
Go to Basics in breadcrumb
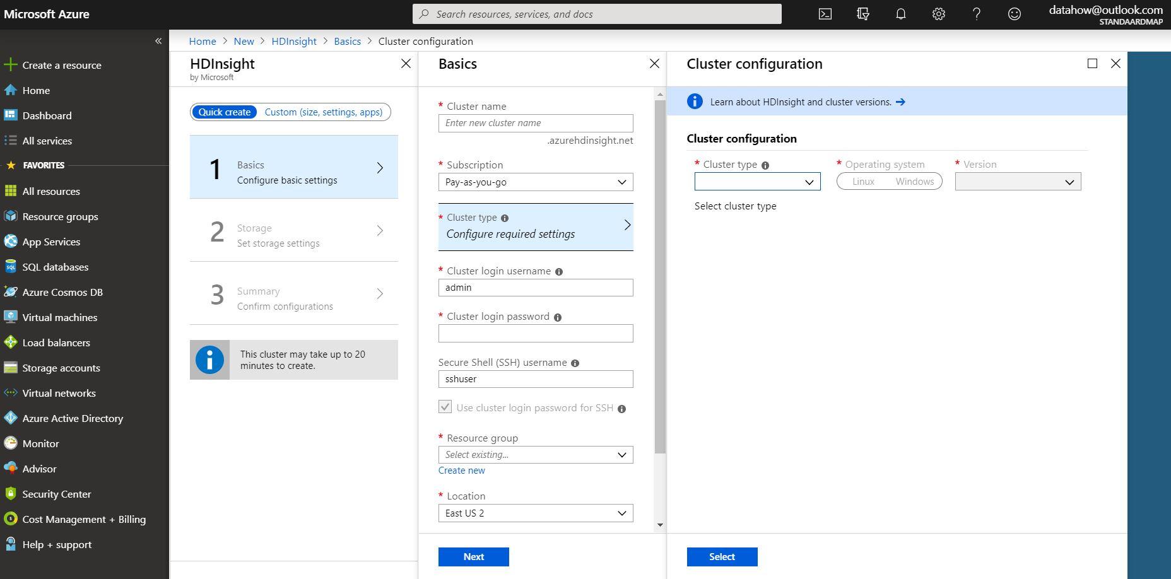[348, 41]
